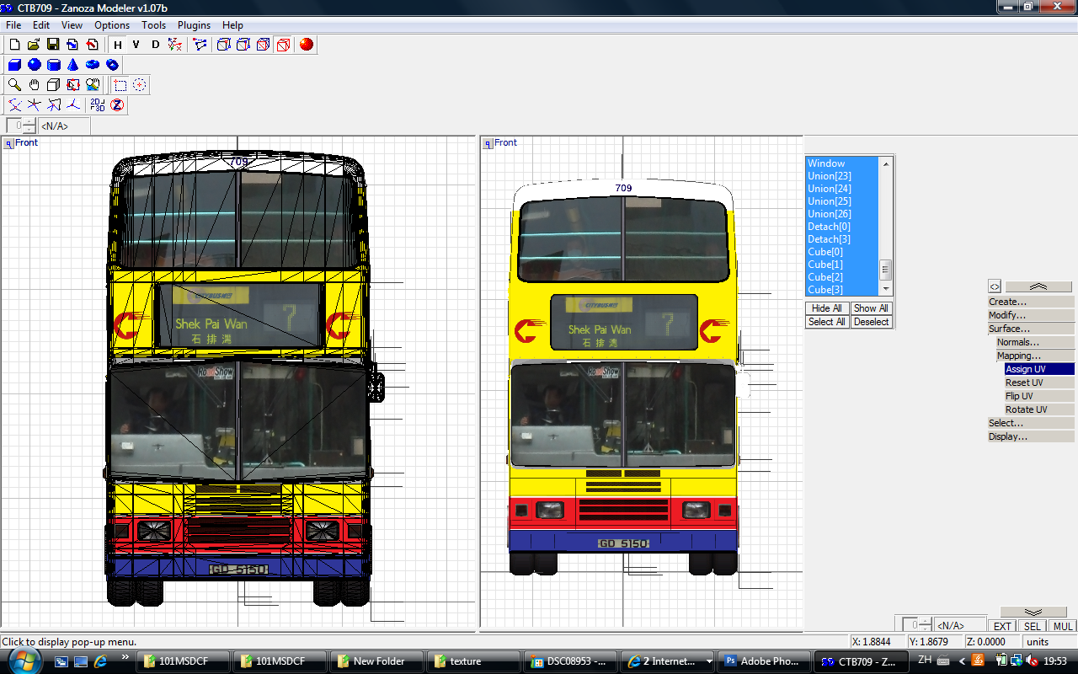Toggle the D axis lock

pos(156,45)
